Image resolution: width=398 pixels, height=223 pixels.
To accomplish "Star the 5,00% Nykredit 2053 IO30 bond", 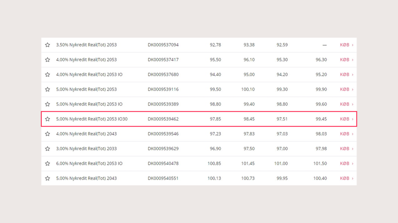I will (47, 119).
